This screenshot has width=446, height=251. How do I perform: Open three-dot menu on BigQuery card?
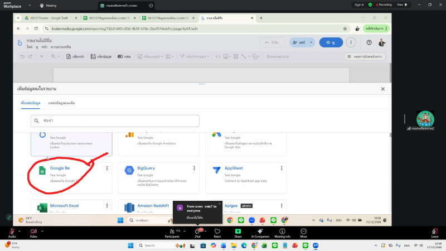(194, 168)
